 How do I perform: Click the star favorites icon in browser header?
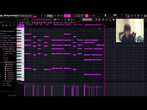point(10,25)
